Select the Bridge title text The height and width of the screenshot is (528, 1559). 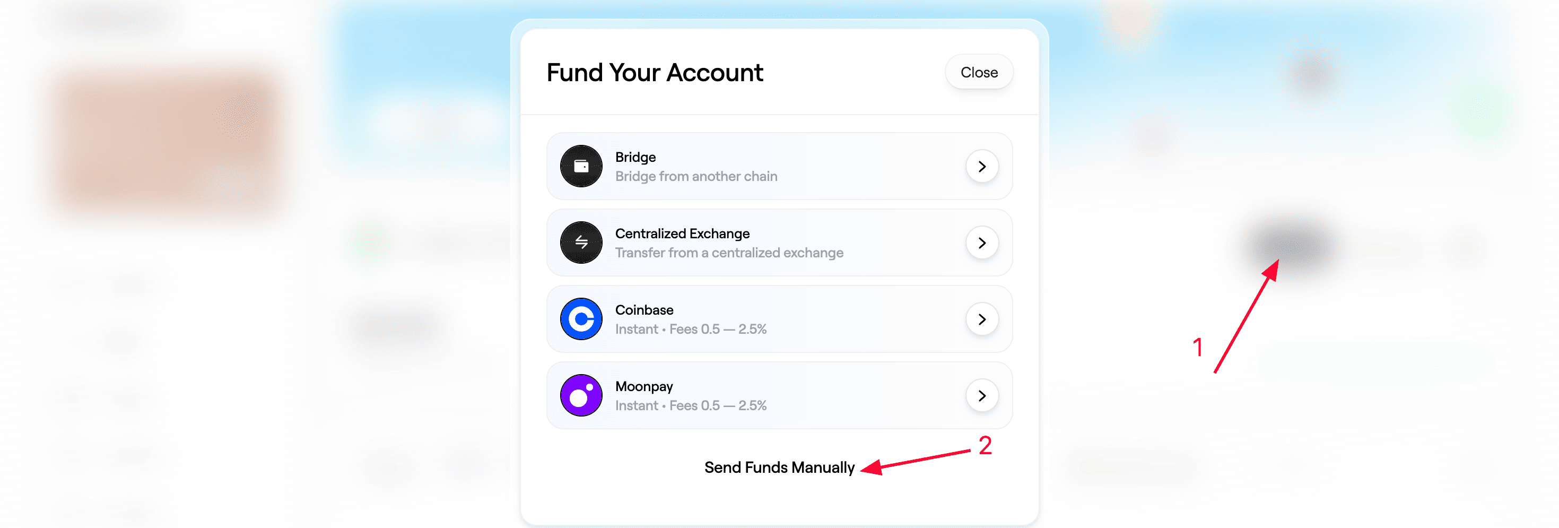click(635, 157)
